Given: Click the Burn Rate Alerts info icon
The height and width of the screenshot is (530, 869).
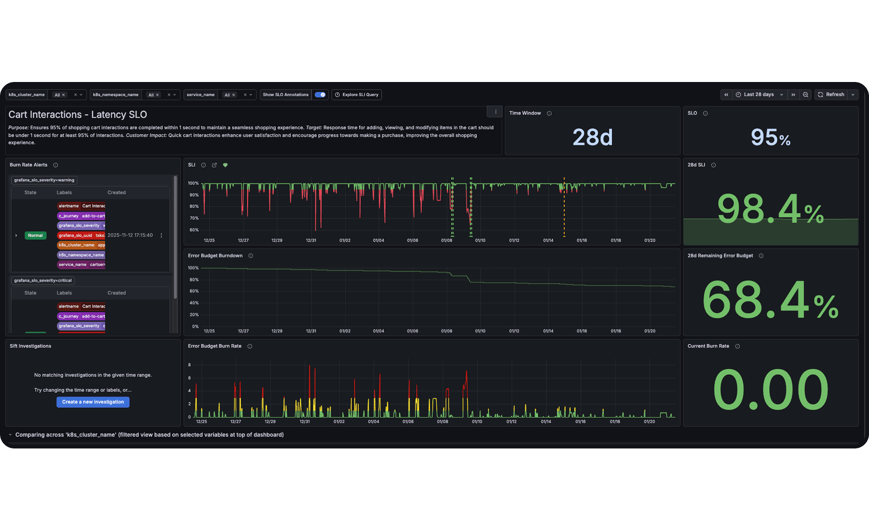Looking at the screenshot, I should (x=56, y=165).
